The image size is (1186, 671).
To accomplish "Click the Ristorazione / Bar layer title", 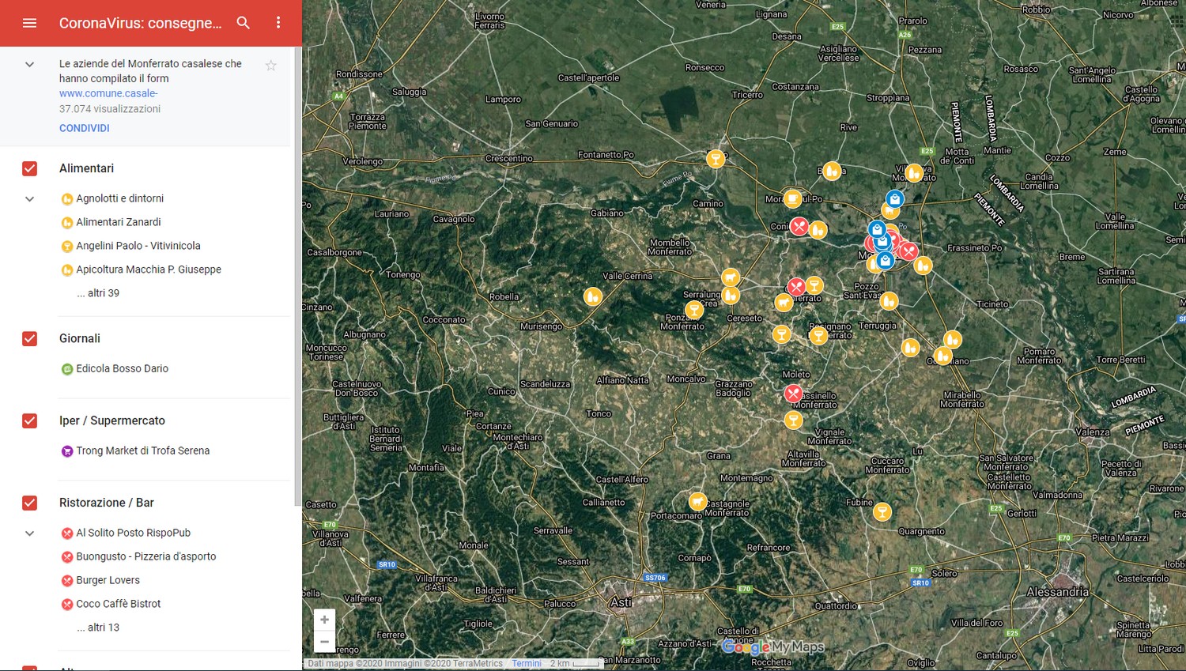I will pyautogui.click(x=107, y=503).
